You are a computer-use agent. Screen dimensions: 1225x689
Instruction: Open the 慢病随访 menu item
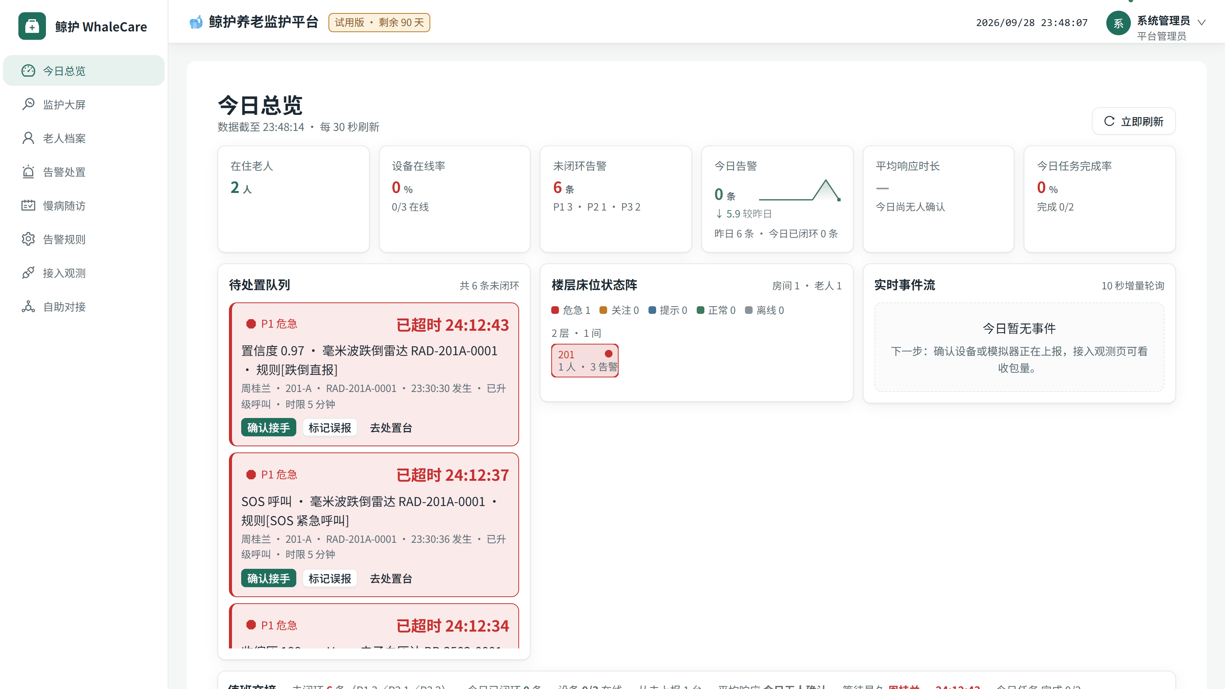pyautogui.click(x=84, y=206)
